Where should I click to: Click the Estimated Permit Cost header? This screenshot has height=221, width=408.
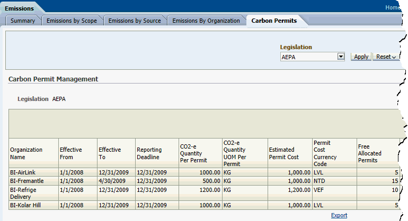pos(290,153)
